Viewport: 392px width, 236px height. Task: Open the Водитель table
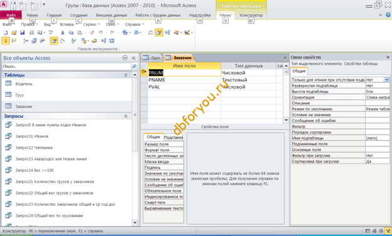pyautogui.click(x=24, y=84)
